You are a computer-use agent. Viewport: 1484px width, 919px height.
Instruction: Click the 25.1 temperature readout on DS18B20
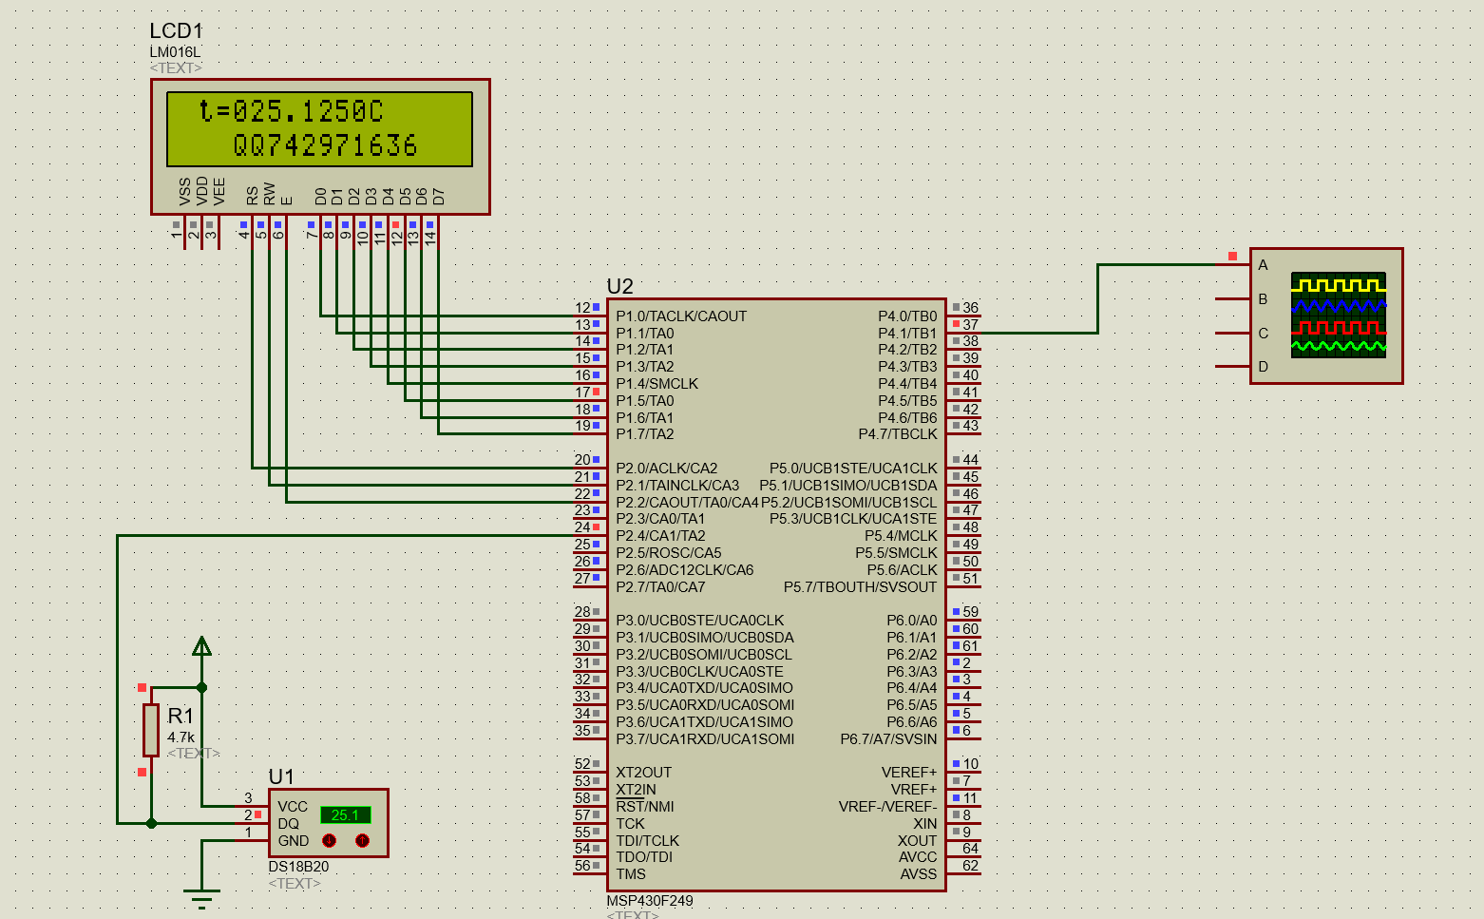coord(348,814)
